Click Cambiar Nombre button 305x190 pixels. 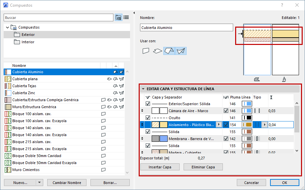point(67,183)
